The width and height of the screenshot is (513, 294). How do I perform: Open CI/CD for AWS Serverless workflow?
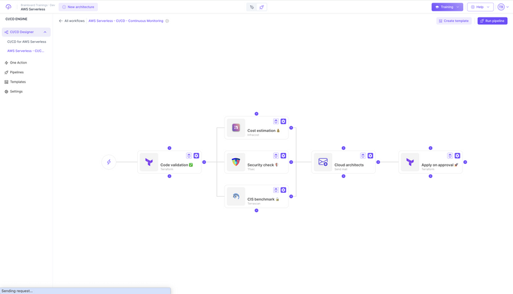pos(27,42)
